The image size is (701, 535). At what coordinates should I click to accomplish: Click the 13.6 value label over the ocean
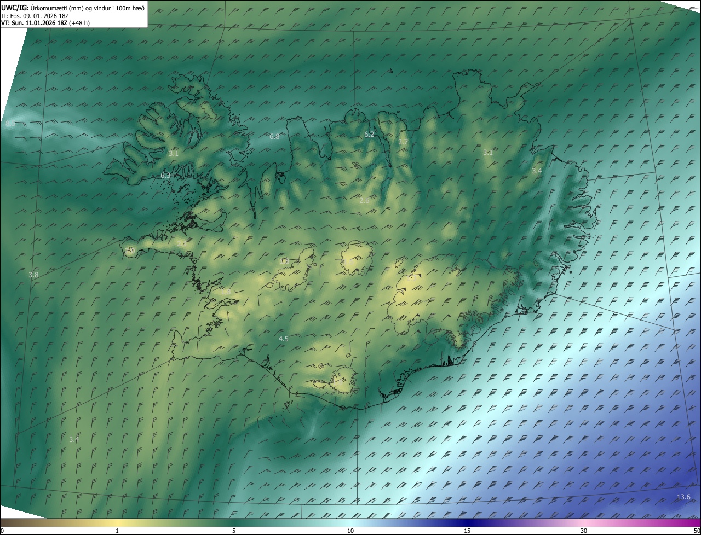683,497
